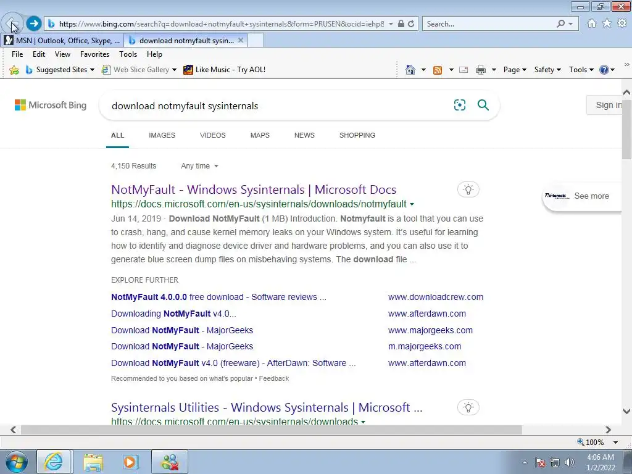Open the View menu
Image resolution: width=632 pixels, height=474 pixels.
click(62, 54)
